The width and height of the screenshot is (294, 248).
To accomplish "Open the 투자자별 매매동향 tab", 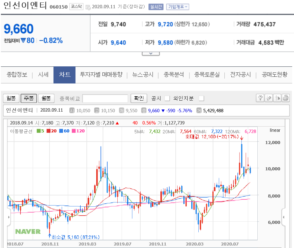I will (101, 75).
